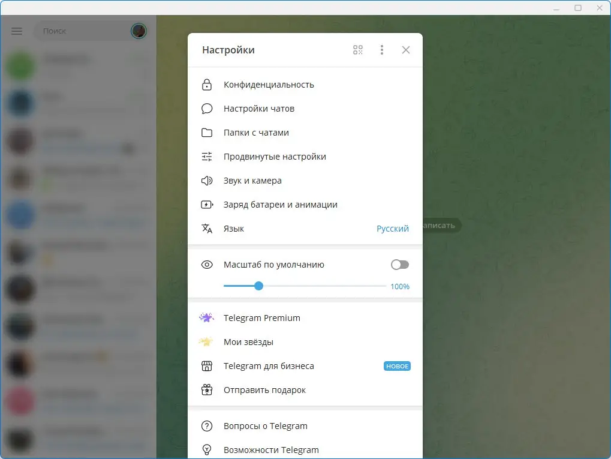Show the QR code from the settings header
Screen dimensions: 611x459
(x=357, y=50)
